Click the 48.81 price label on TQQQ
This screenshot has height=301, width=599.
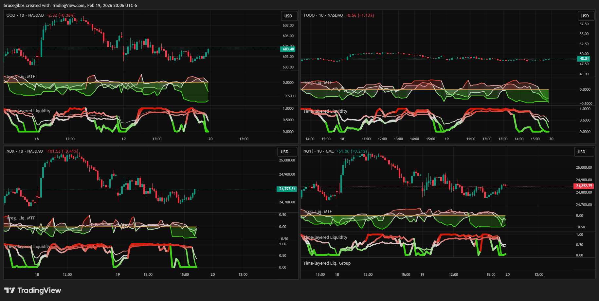point(584,59)
